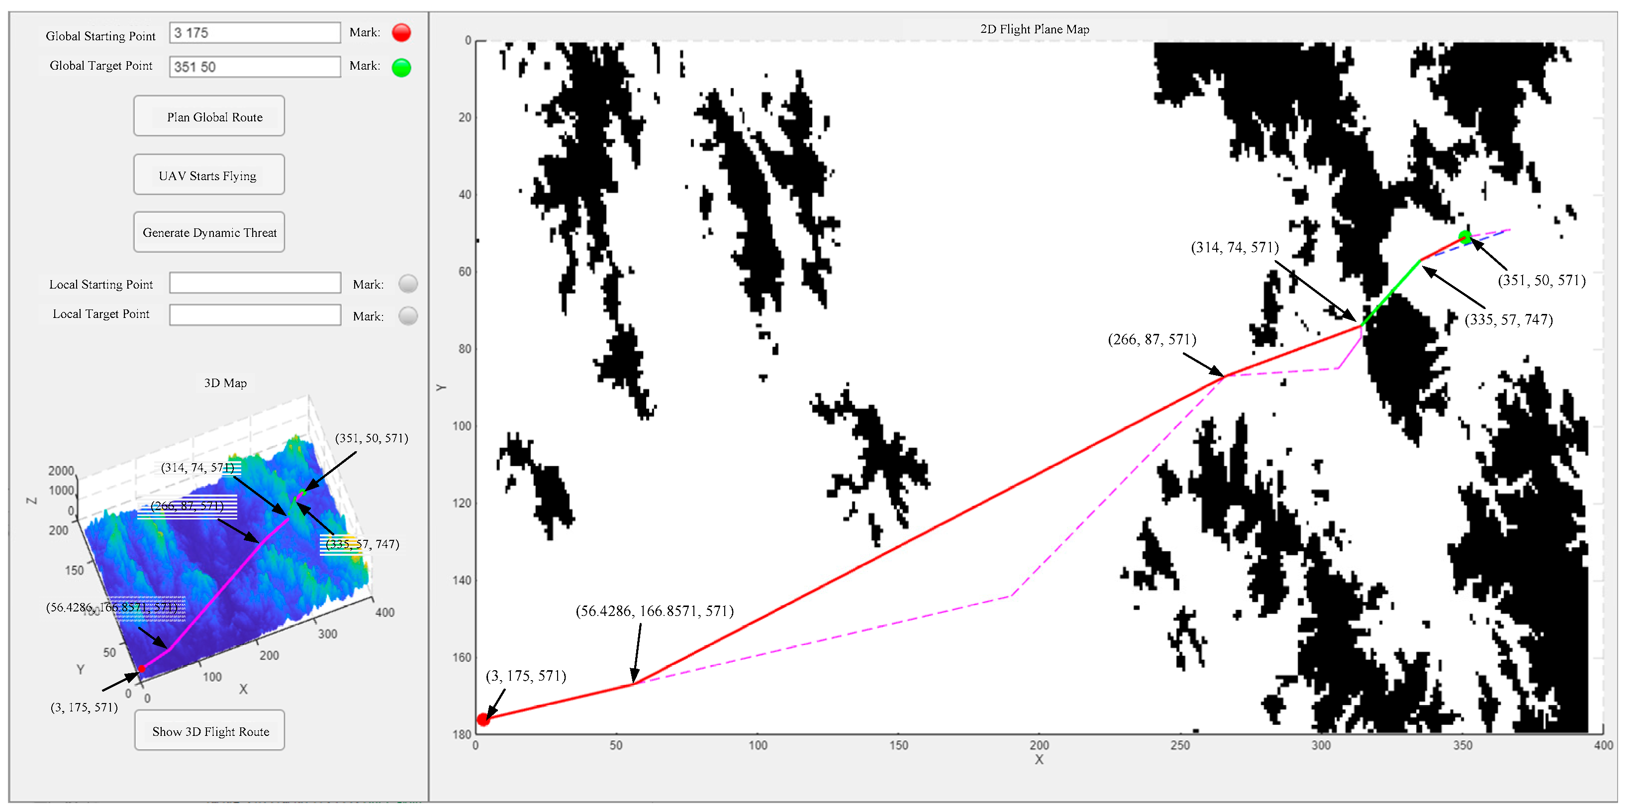Click the green Global Target Point mark indicator
The width and height of the screenshot is (1628, 812).
tap(401, 67)
